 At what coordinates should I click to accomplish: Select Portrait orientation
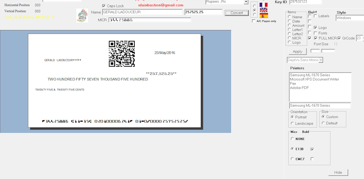292,117
